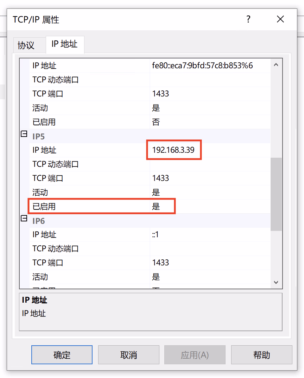Switch to the 协议 tab
This screenshot has height=378, width=304.
point(26,45)
